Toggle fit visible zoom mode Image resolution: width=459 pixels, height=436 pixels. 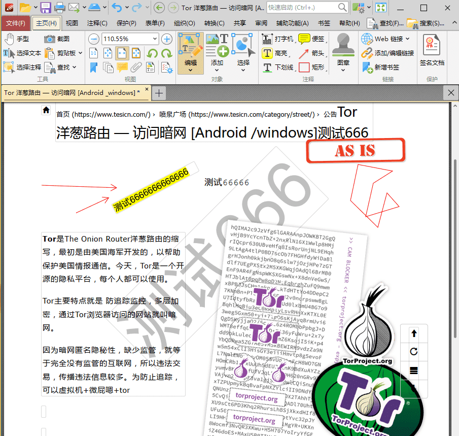pos(136,53)
